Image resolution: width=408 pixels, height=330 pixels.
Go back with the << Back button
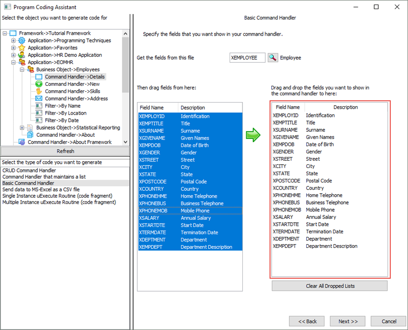pyautogui.click(x=307, y=321)
